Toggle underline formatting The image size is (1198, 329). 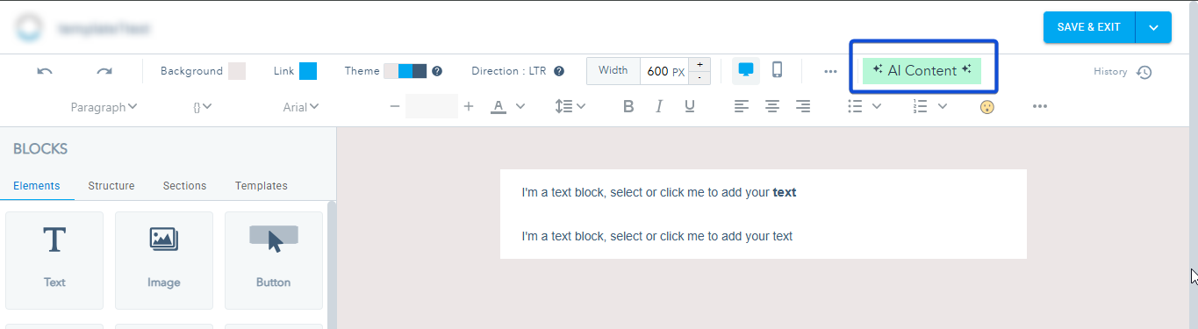pyautogui.click(x=690, y=106)
